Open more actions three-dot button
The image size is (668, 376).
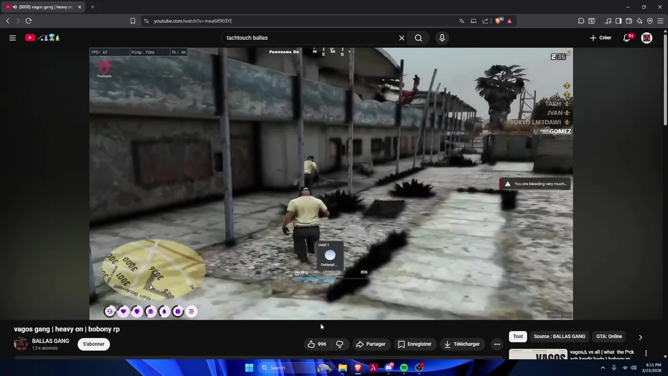tap(497, 344)
